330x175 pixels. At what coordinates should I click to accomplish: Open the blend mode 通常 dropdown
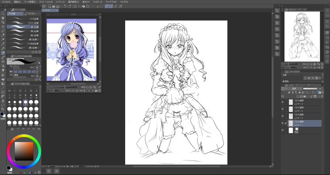tap(295, 89)
